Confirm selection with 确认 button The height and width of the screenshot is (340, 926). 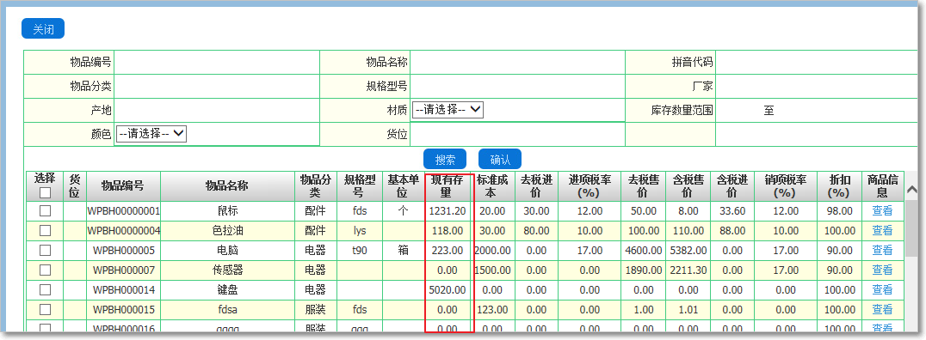tap(500, 159)
